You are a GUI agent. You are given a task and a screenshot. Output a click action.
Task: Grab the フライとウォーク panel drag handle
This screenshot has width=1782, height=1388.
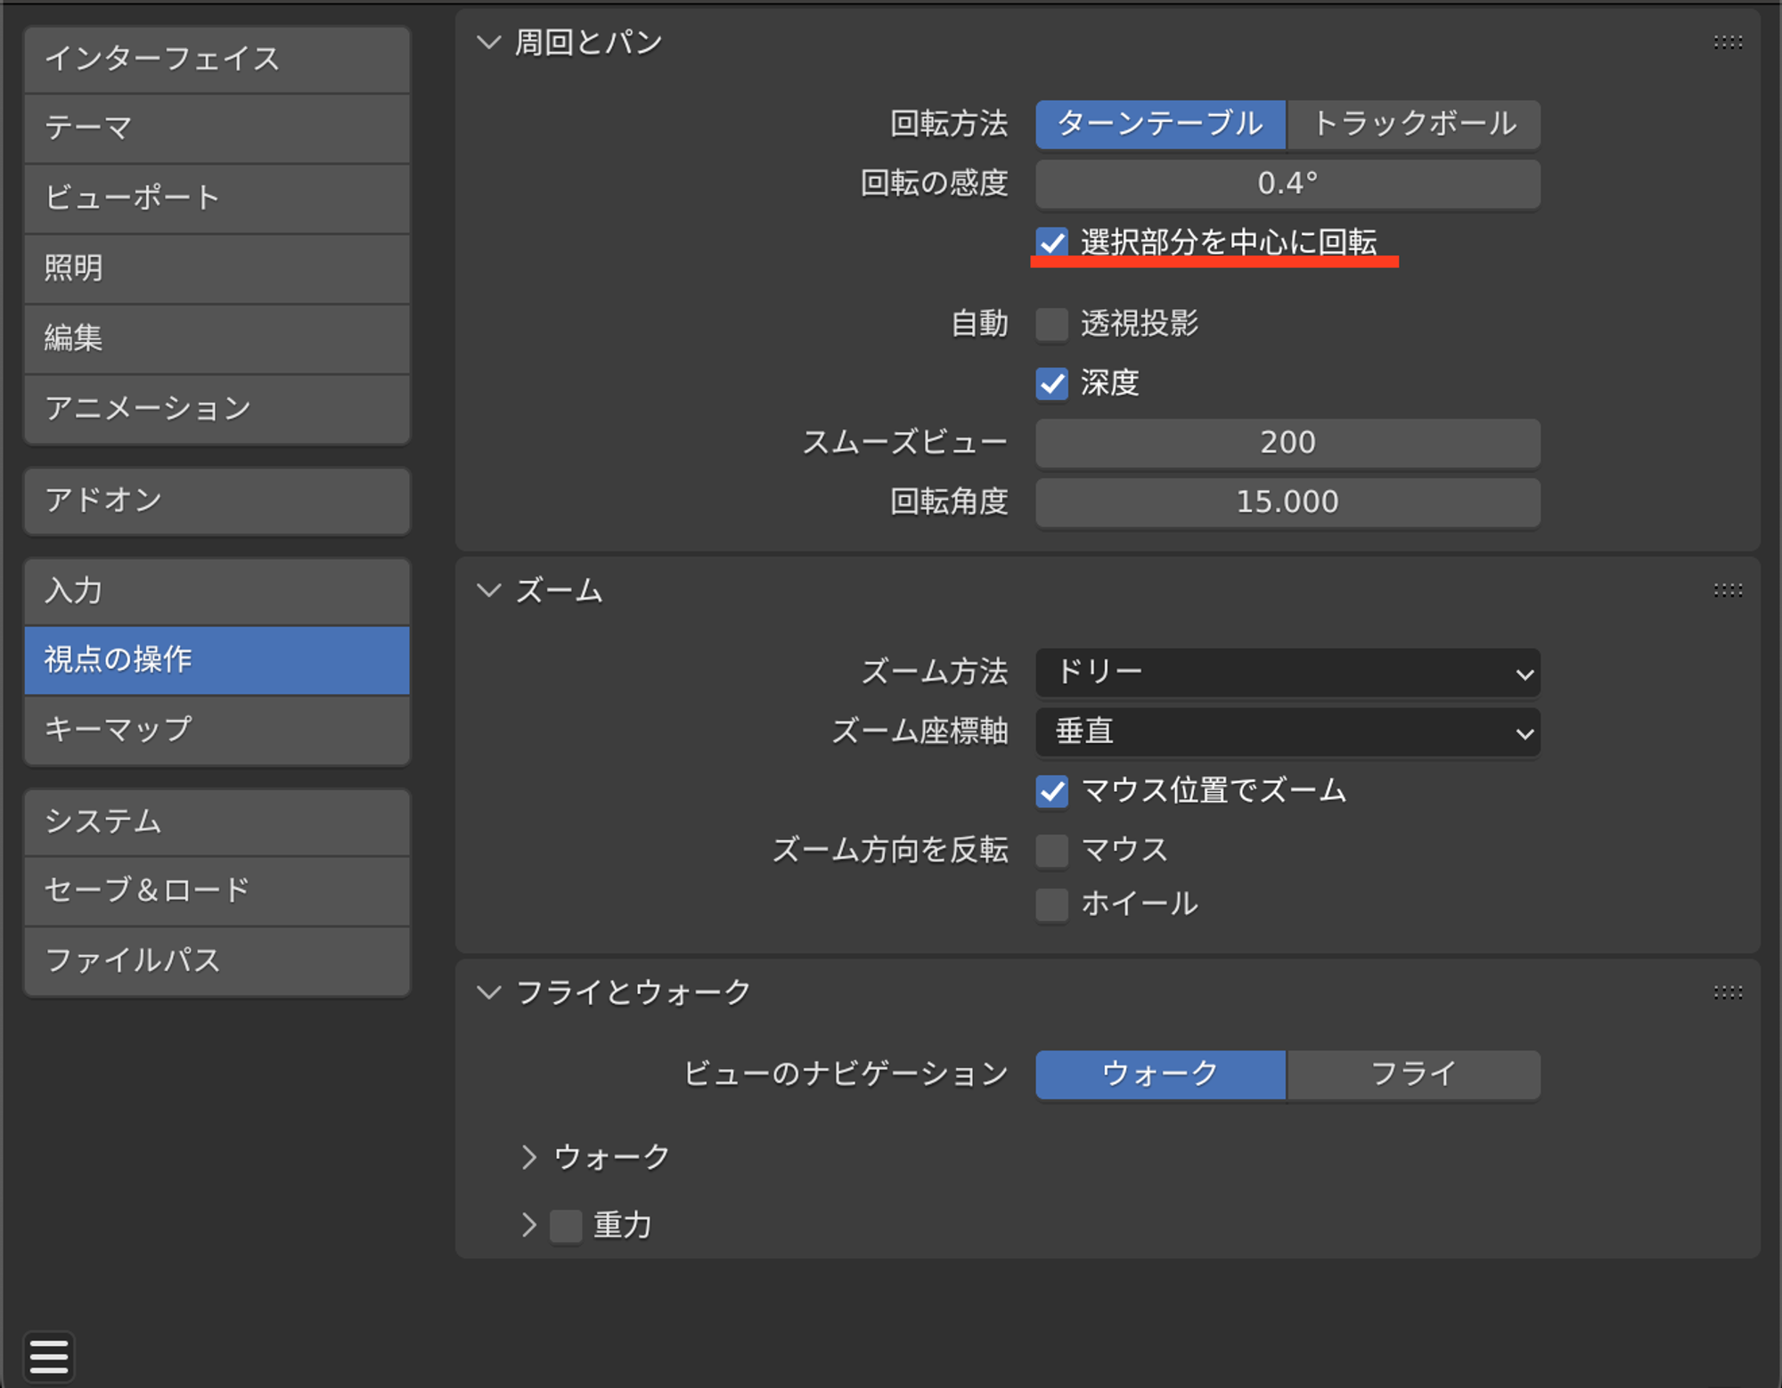(x=1728, y=992)
